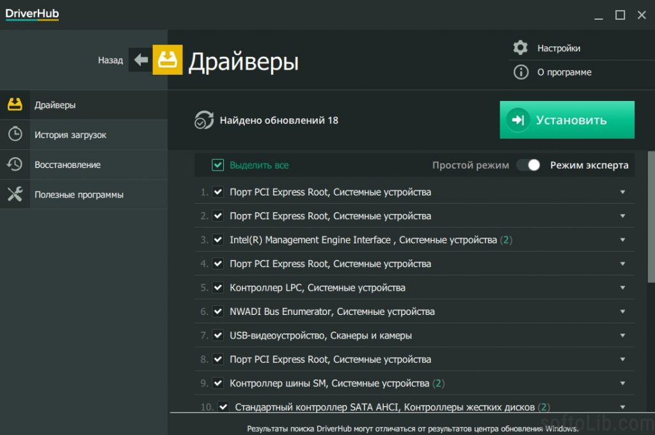Expand the Стандартный контроллер SATA AHCI row arrow
Viewport: 655px width, 435px height.
tap(622, 407)
